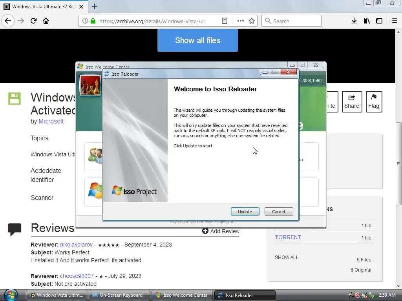Open the browser hamburger menu
Screen dimensions: 402x301
coord(395,21)
